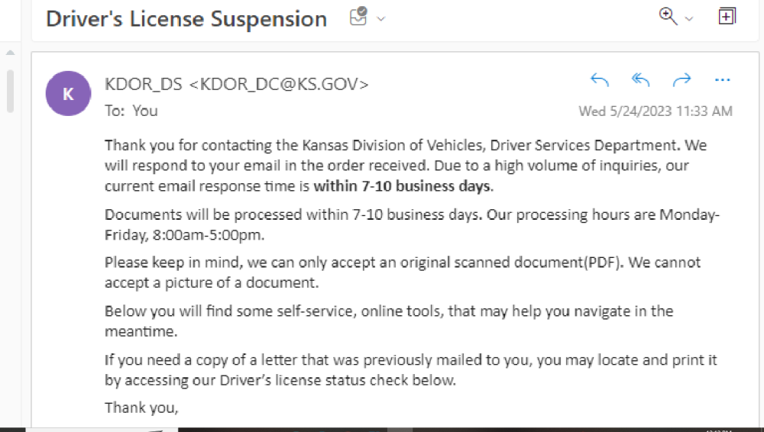Open the three-dot more actions menu

(x=722, y=79)
